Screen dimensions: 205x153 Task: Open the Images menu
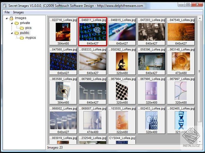coord(18,12)
